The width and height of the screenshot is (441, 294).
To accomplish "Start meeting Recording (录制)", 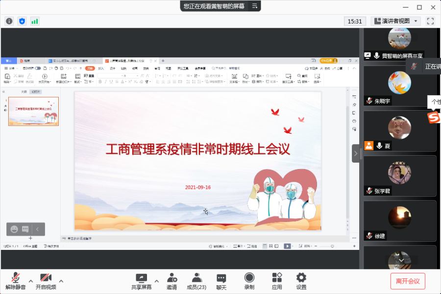I will 249,281.
